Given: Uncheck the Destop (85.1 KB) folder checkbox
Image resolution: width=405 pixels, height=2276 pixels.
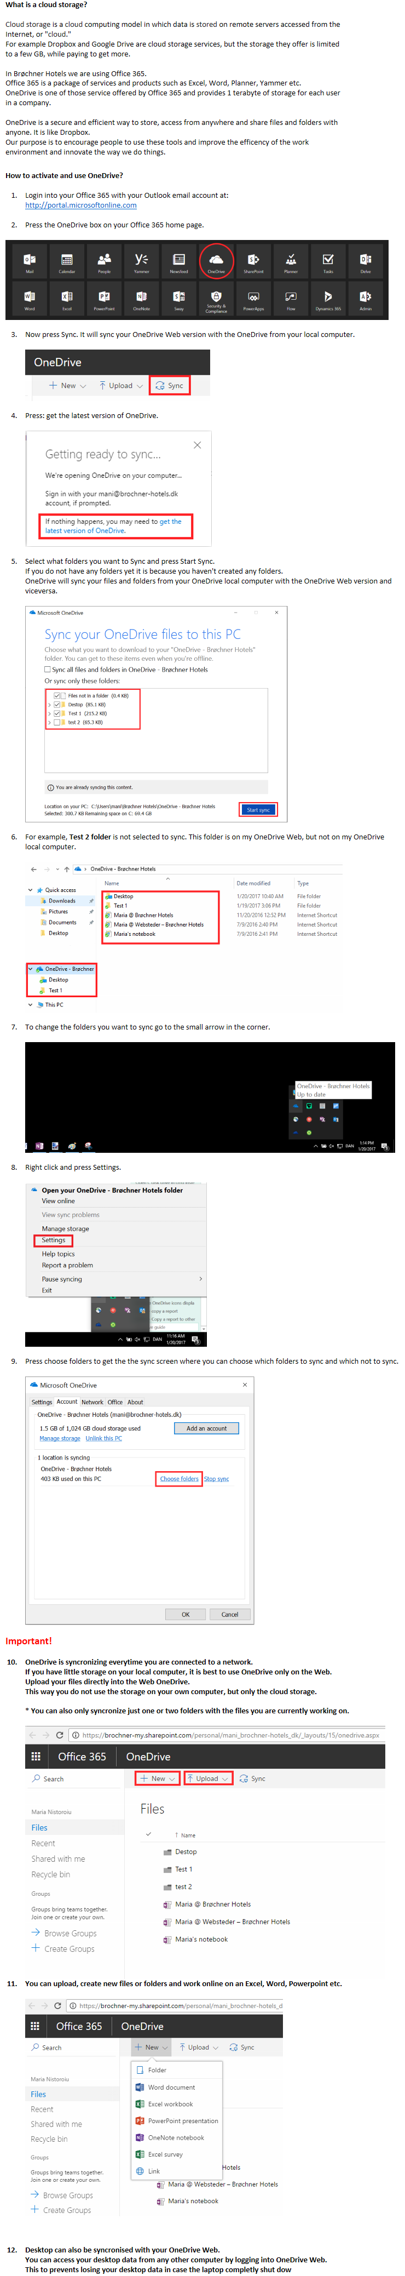Looking at the screenshot, I should click(x=58, y=705).
